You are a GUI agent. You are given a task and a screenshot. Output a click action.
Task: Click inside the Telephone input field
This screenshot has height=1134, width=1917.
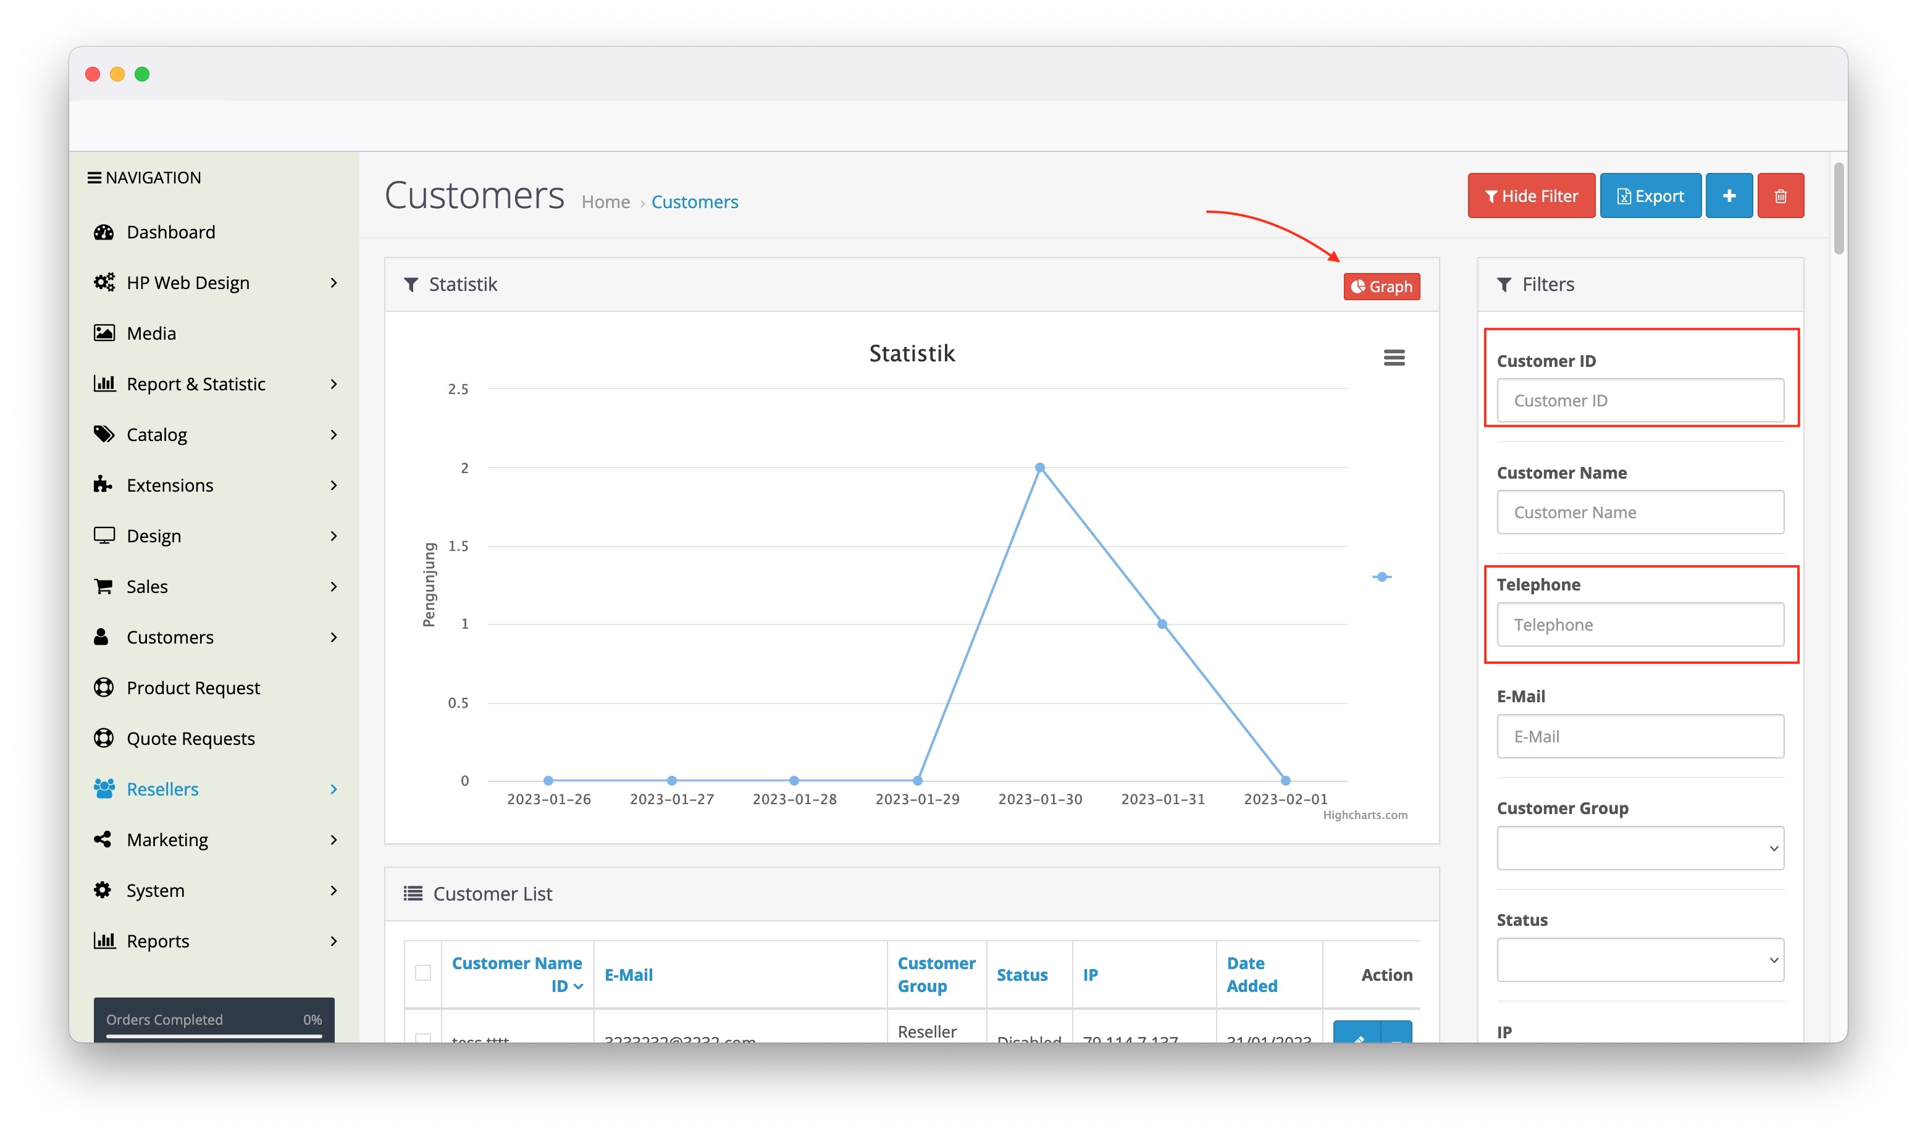1639,624
